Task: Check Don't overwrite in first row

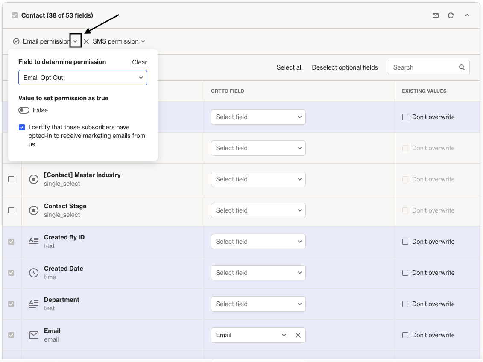Action: tap(405, 117)
